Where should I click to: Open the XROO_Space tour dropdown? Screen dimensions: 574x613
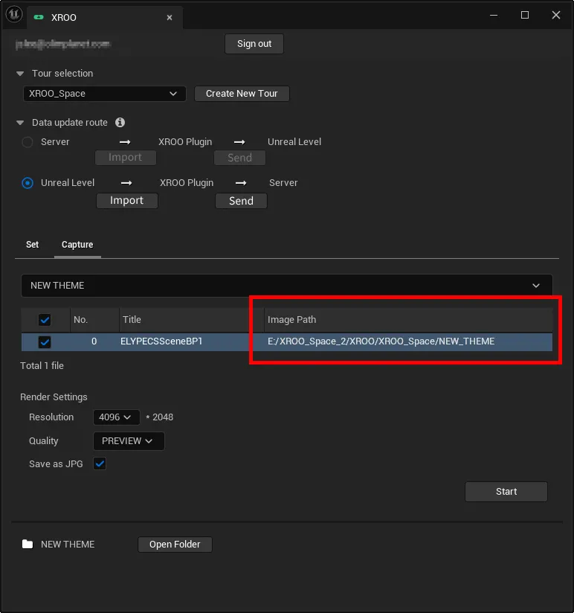click(x=104, y=94)
